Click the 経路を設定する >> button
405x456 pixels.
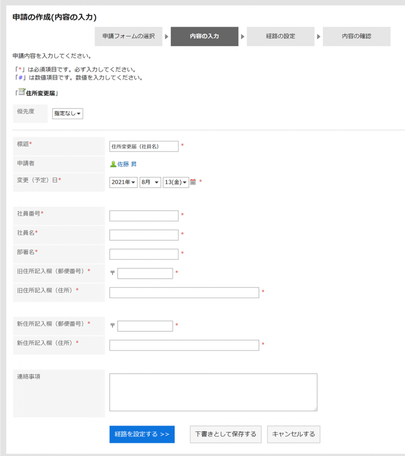[142, 434]
